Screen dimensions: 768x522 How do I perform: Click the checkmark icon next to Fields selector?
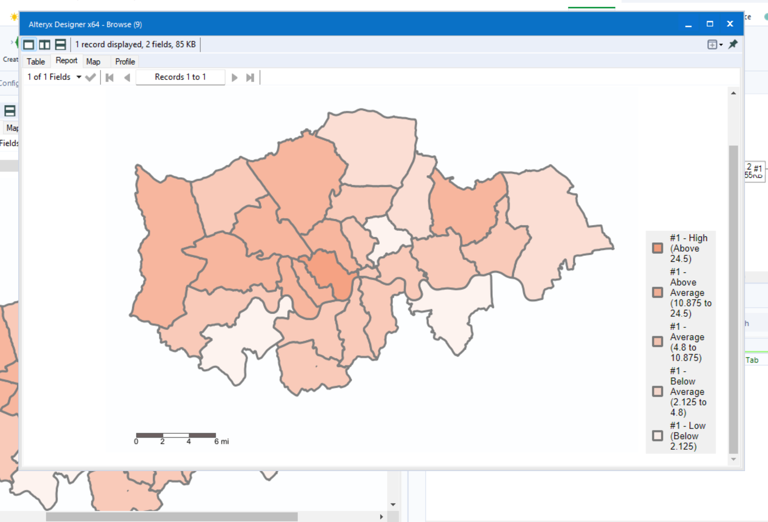90,77
